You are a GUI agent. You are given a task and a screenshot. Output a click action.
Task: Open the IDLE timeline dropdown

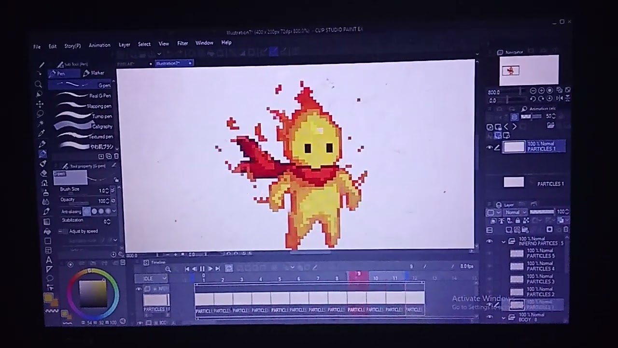151,278
